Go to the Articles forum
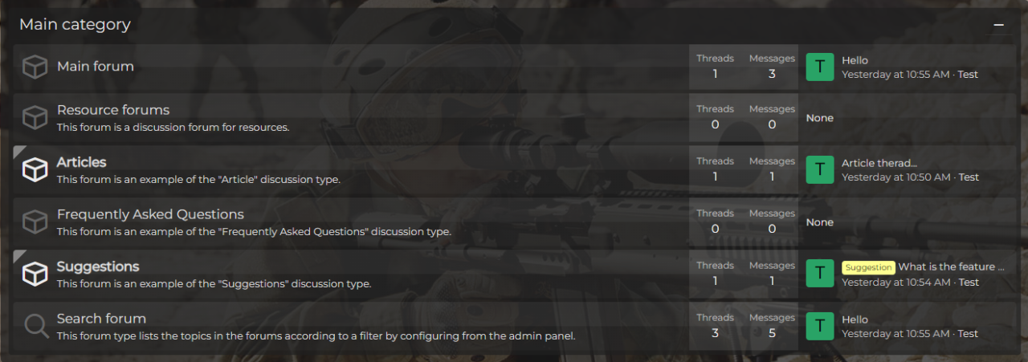This screenshot has width=1028, height=362. tap(81, 162)
